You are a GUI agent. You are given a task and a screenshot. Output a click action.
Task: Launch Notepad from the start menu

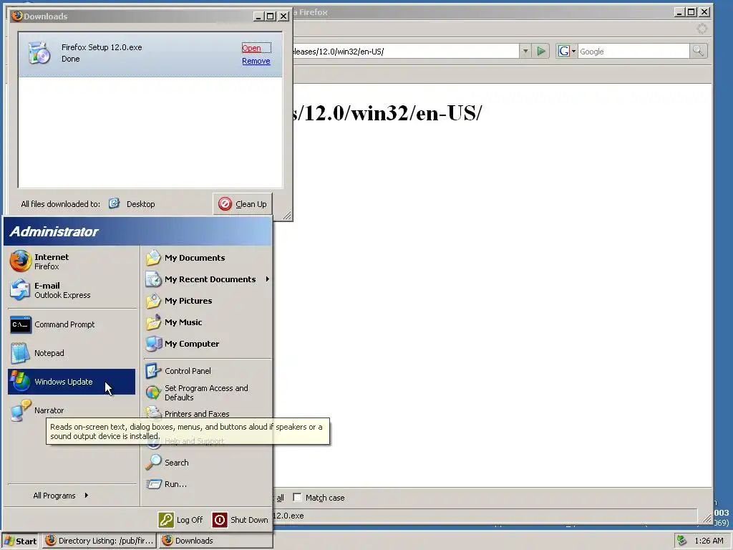click(72, 353)
